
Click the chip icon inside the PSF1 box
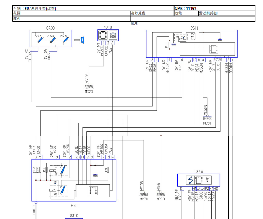pos(93,190)
